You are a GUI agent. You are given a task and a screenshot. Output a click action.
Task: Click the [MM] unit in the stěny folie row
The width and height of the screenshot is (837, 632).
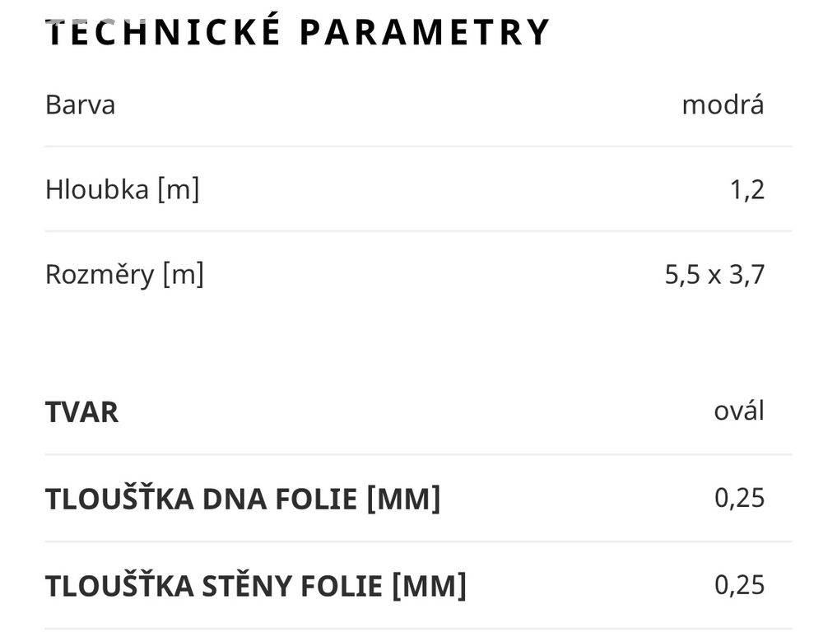[x=430, y=586]
